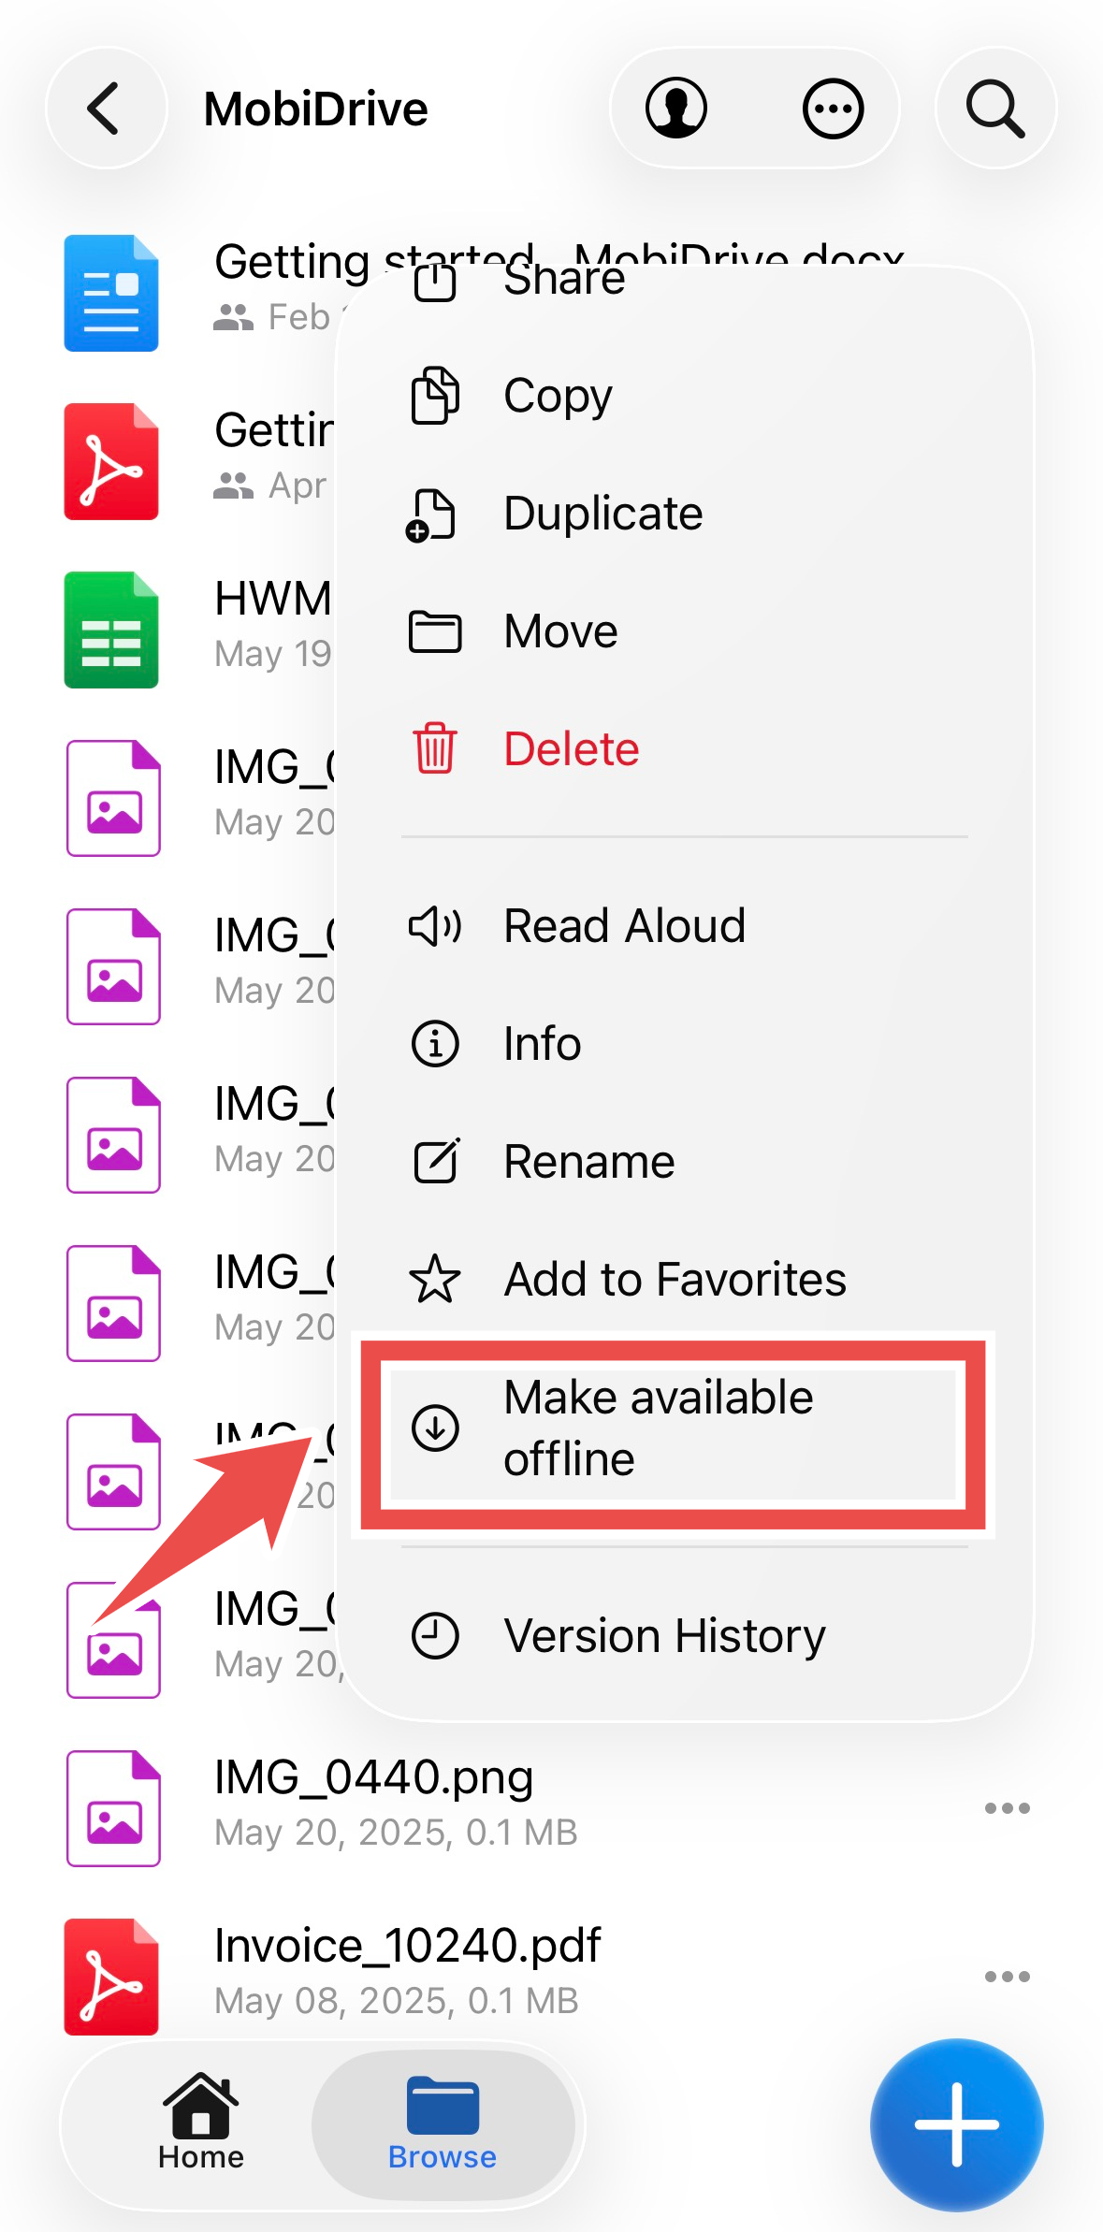Tap the green HWM spreadsheet icon
This screenshot has height=2232, width=1103.
click(x=111, y=630)
